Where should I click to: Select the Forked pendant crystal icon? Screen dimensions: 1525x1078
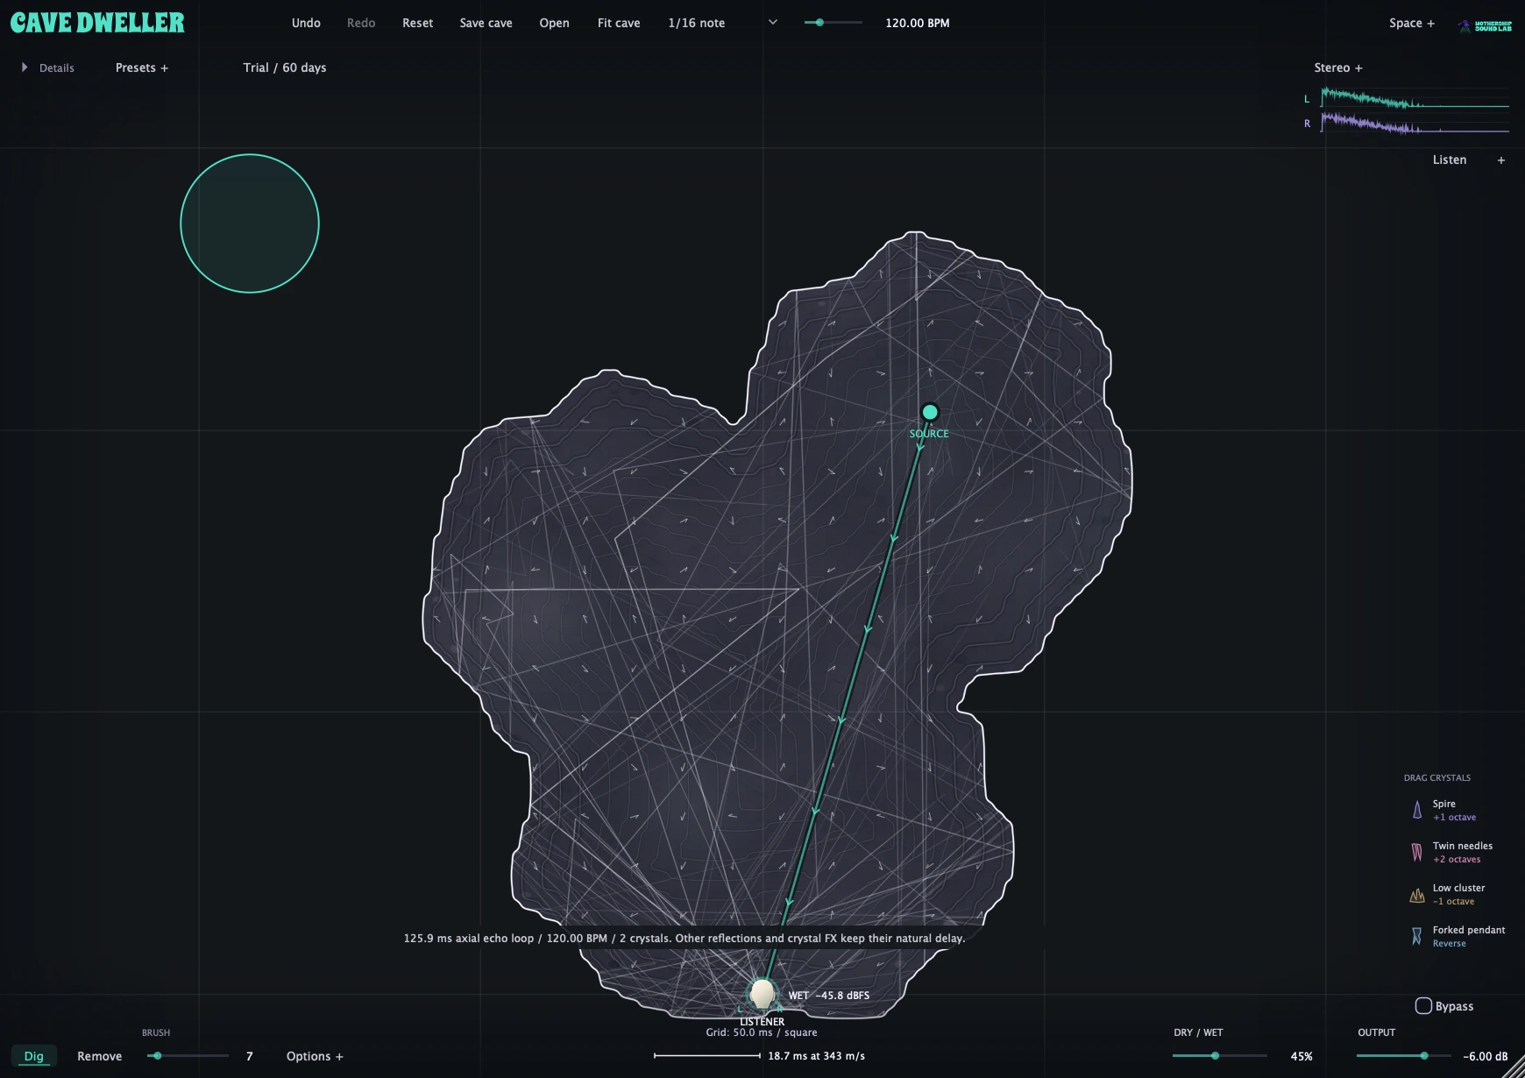[1416, 936]
